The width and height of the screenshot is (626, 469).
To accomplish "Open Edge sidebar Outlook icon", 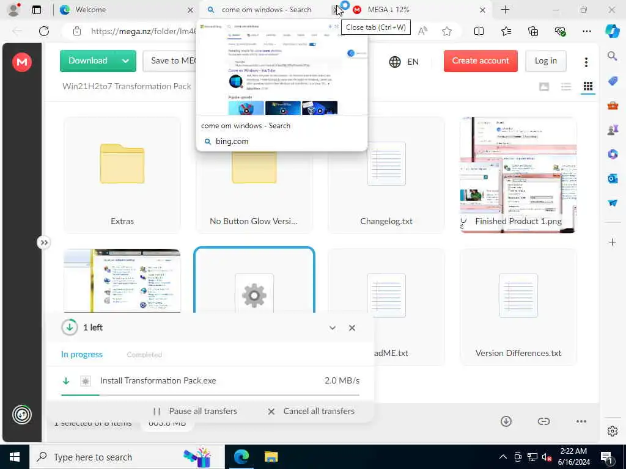I will tap(613, 179).
